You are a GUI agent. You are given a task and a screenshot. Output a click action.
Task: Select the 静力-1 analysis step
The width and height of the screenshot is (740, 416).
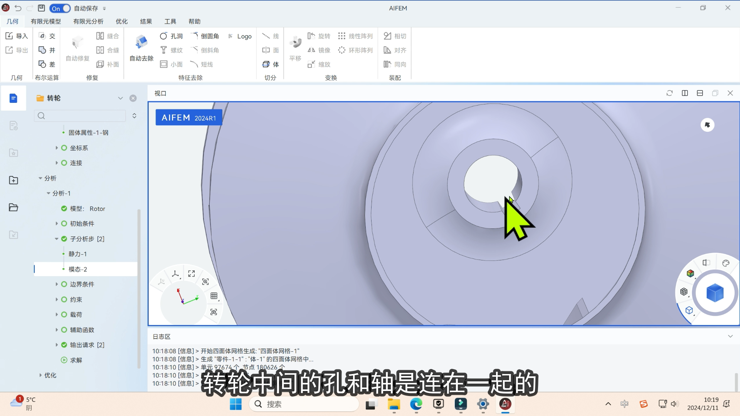tap(77, 254)
